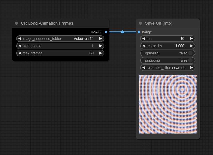The image size is (213, 155).
Task: Decrease max_frames with left arrow
Action: point(20,53)
